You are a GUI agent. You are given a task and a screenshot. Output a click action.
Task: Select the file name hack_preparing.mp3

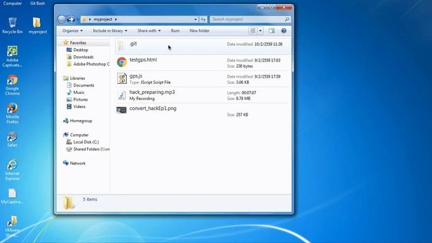pyautogui.click(x=152, y=92)
